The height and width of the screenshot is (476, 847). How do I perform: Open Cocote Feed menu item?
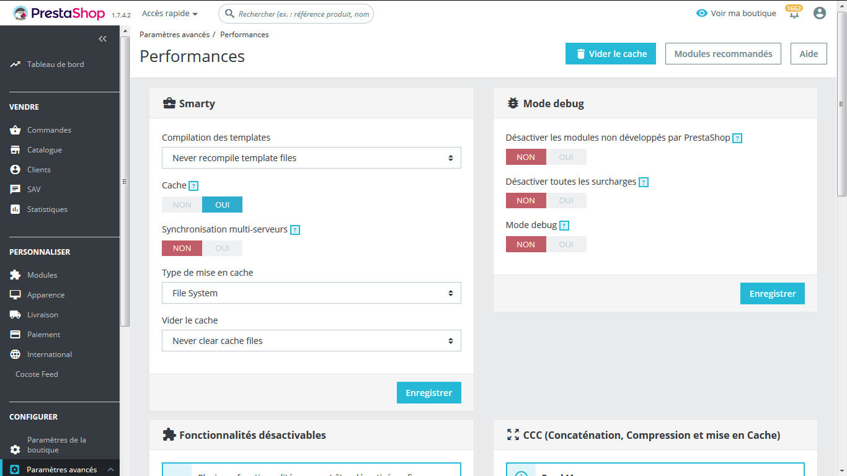tap(37, 374)
